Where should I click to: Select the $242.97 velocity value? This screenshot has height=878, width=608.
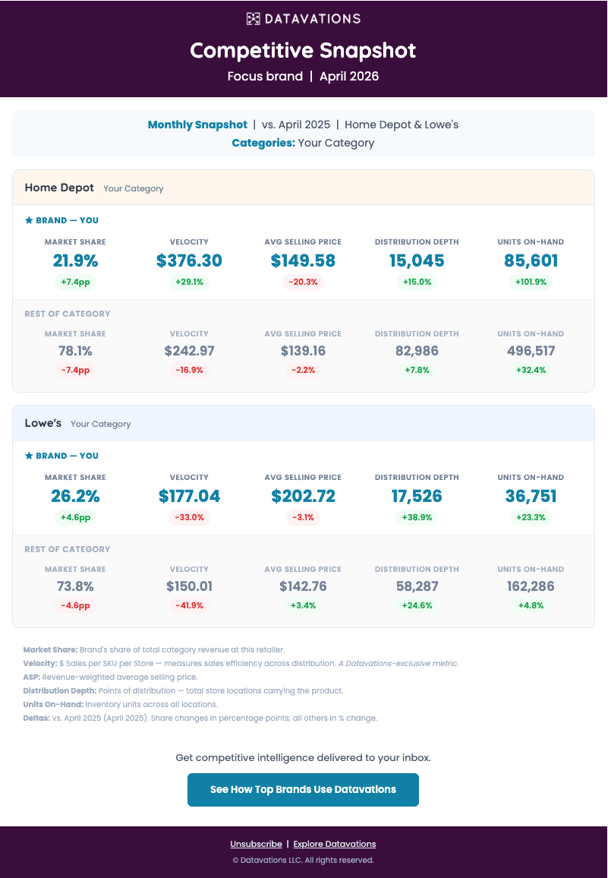(x=189, y=351)
